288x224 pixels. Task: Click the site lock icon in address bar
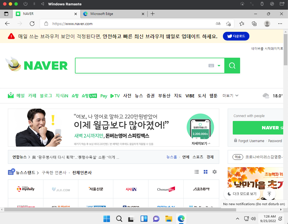(x=46, y=24)
